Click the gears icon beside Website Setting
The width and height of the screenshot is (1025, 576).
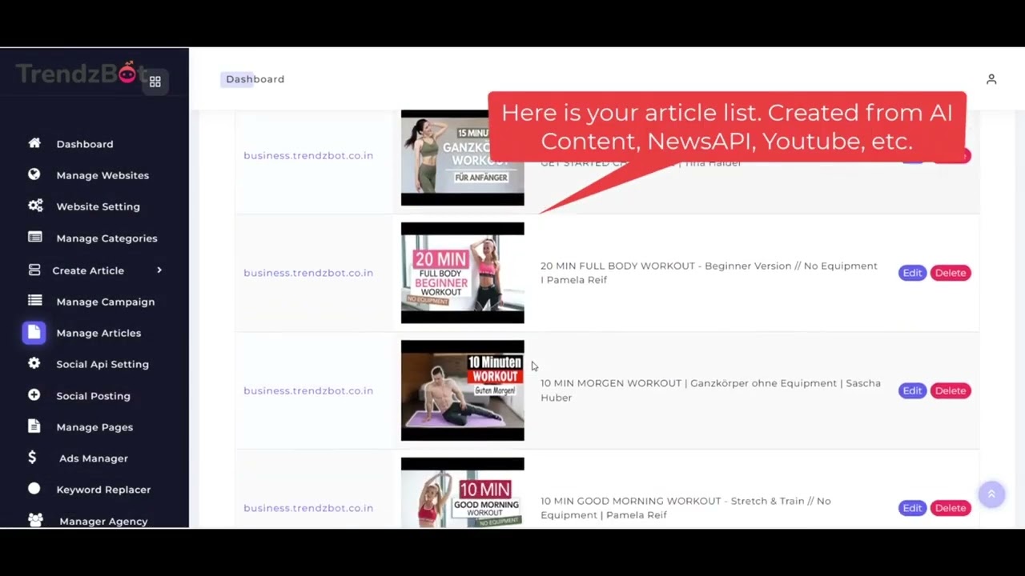(x=35, y=206)
